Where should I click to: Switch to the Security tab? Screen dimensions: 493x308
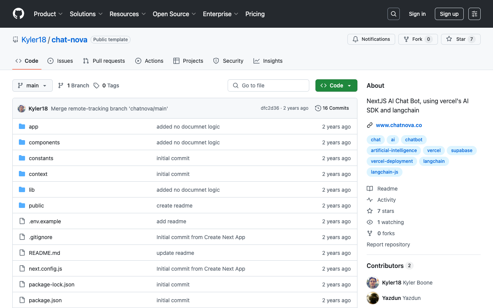(x=228, y=61)
